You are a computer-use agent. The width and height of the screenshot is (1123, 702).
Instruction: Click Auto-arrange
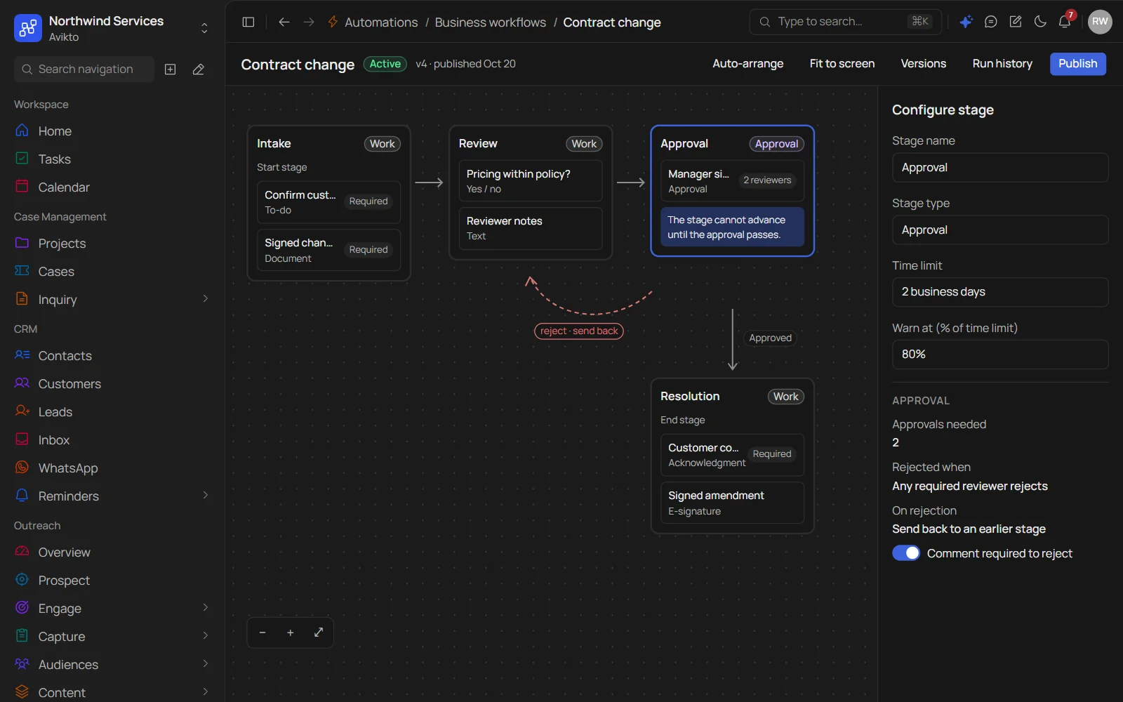click(748, 64)
